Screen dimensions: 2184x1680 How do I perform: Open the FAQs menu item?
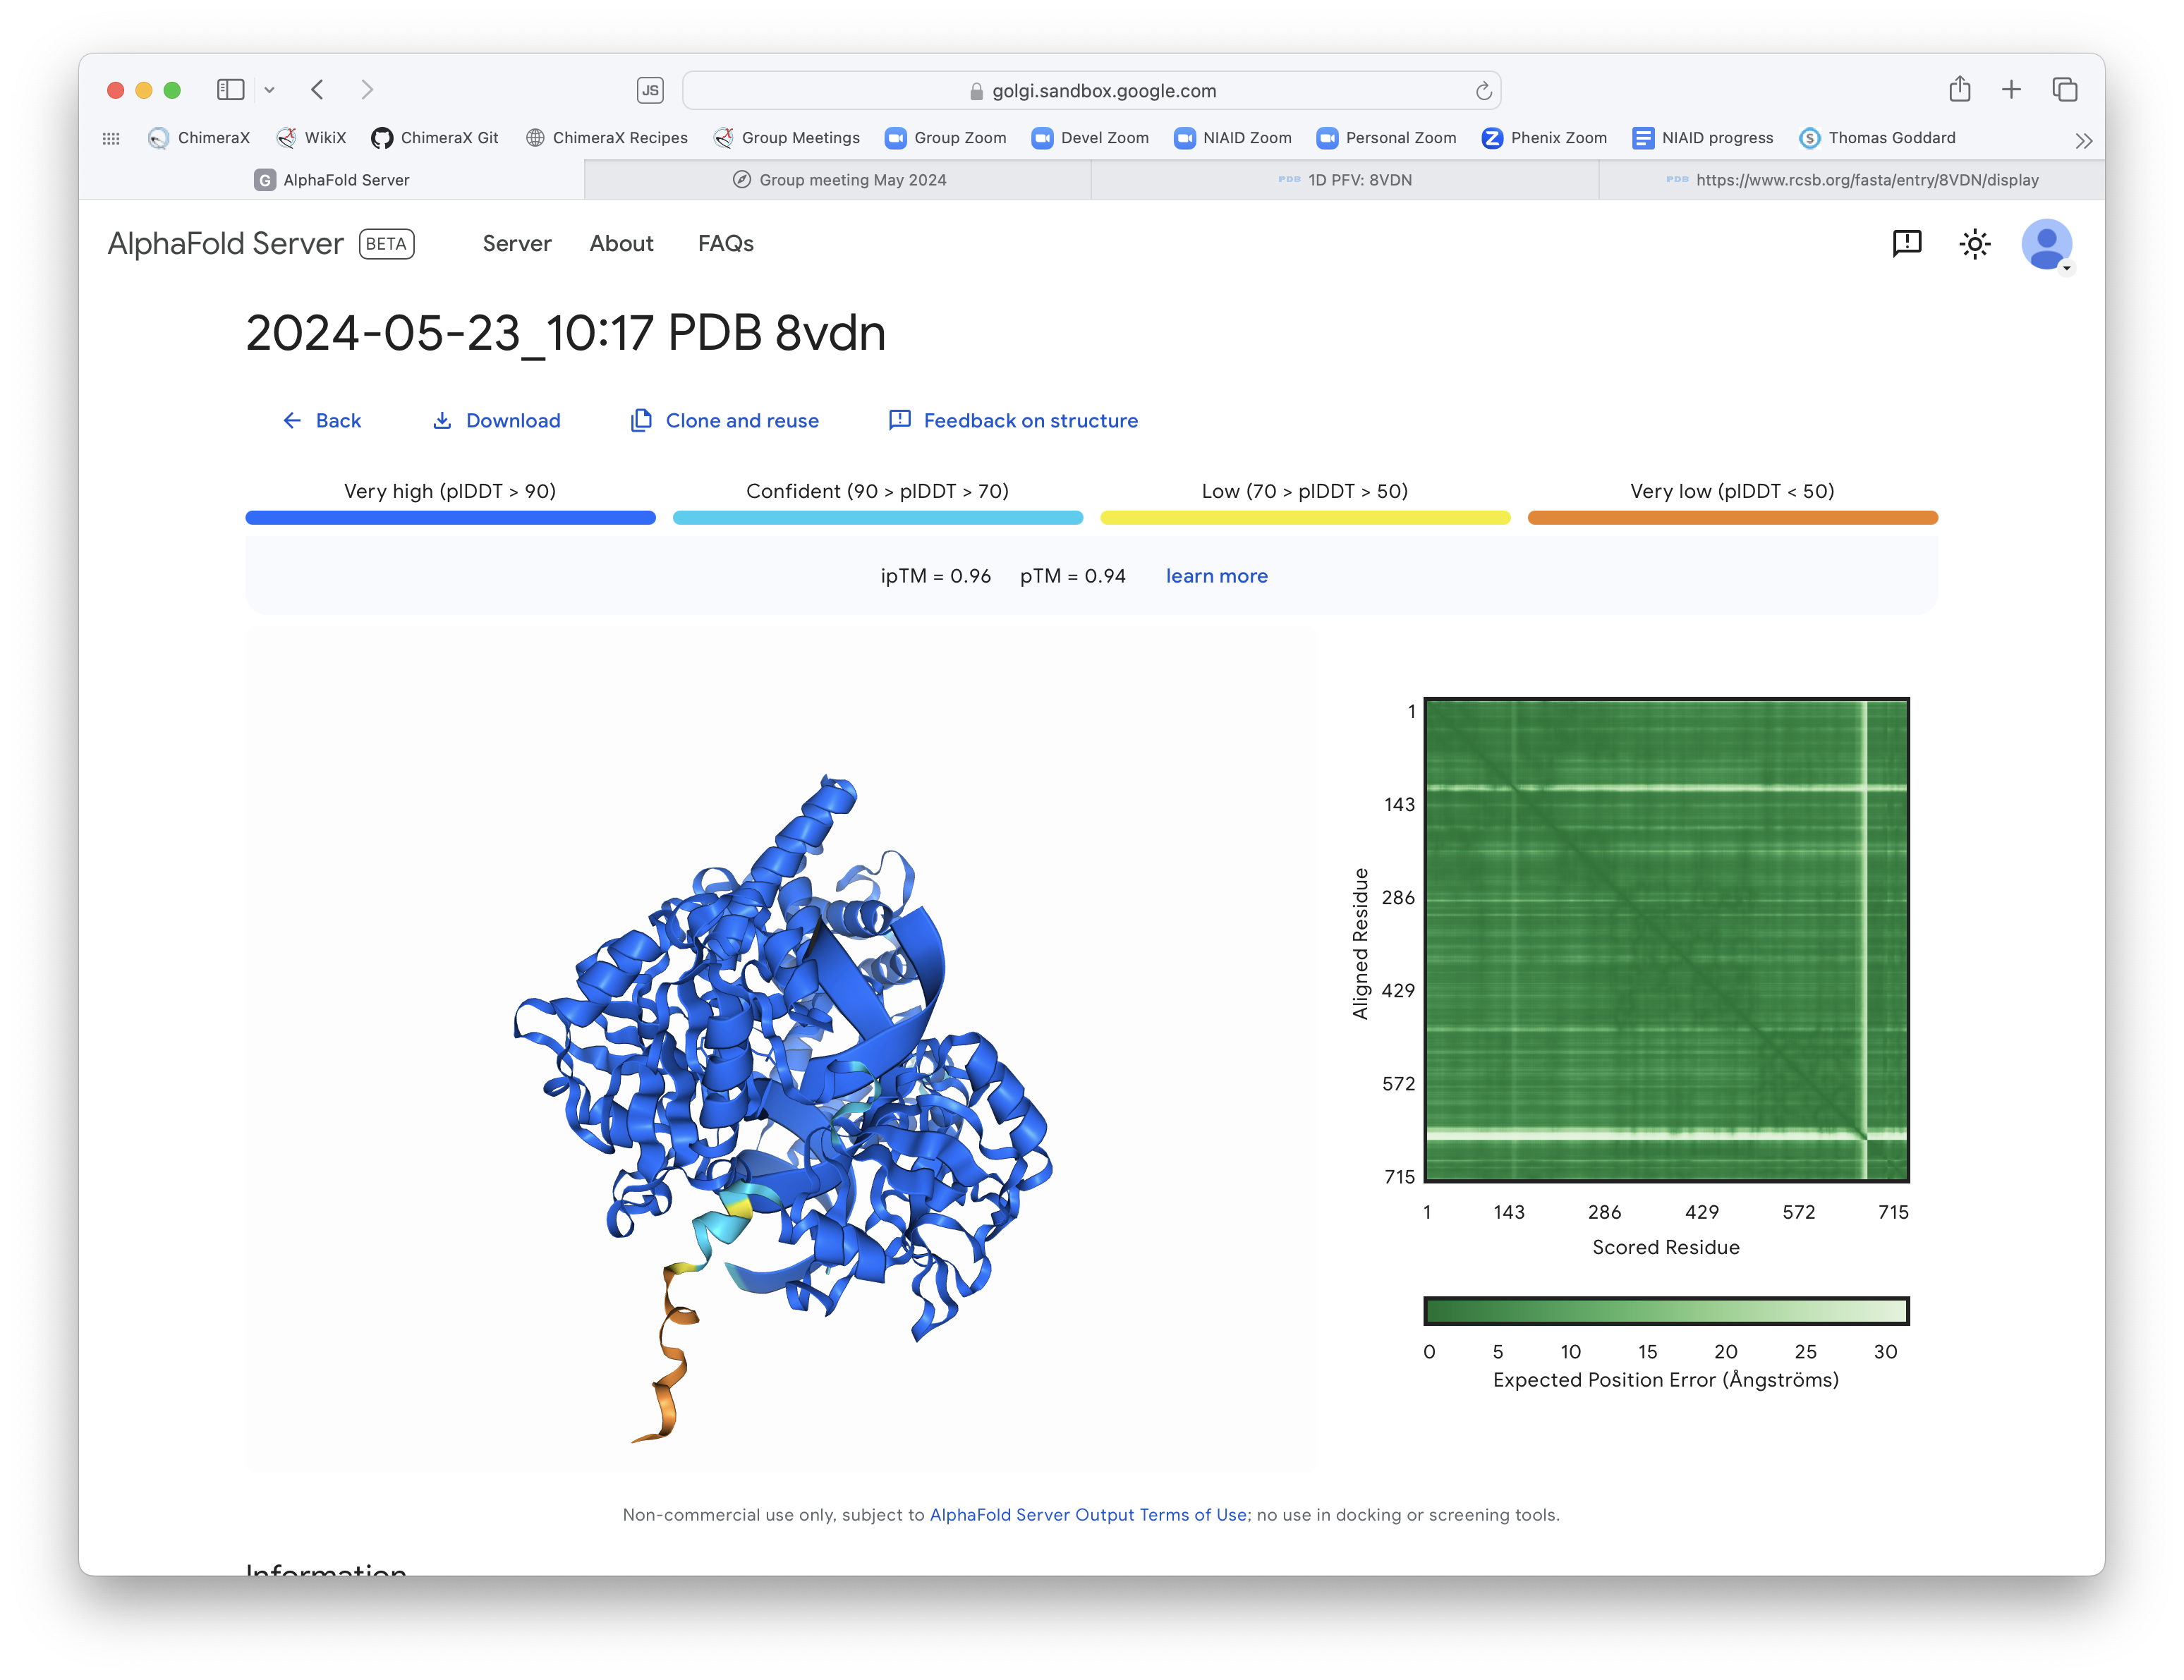coord(725,244)
